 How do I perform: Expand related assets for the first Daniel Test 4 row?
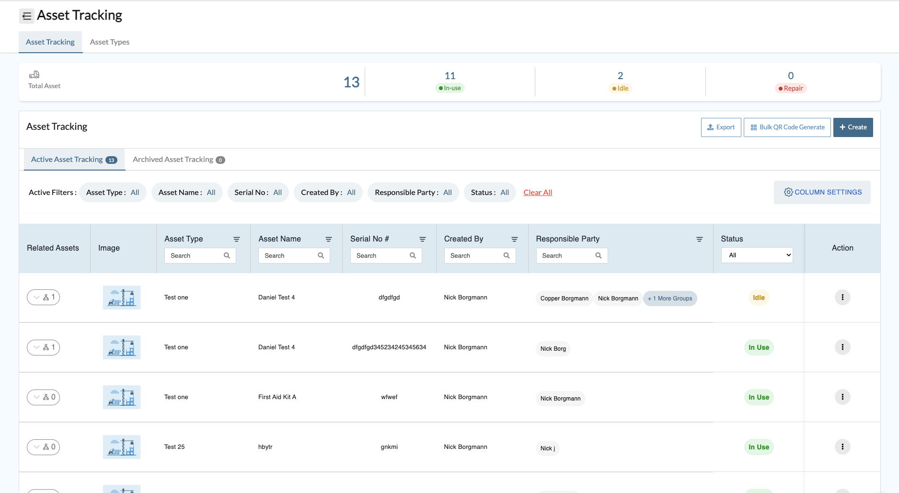click(x=43, y=297)
